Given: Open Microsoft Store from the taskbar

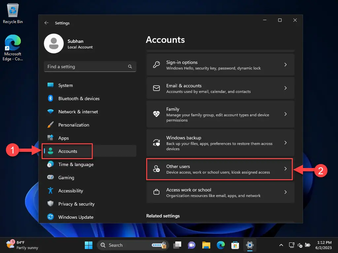Looking at the screenshot, I should pyautogui.click(x=235, y=245).
